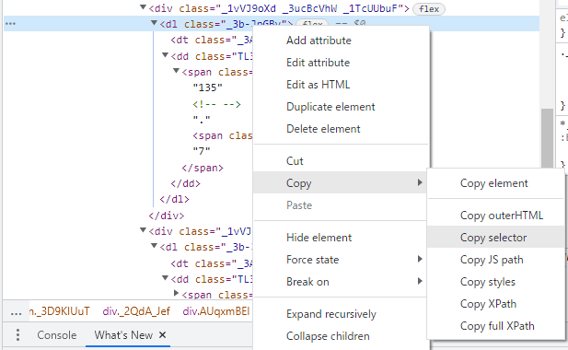The height and width of the screenshot is (350, 568).
Task: Select inner span clas row above "7"
Action: tap(223, 136)
